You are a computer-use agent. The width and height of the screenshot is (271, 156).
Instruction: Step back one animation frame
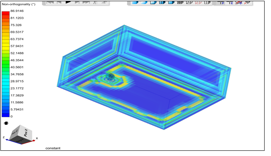pyautogui.click(x=59, y=2)
